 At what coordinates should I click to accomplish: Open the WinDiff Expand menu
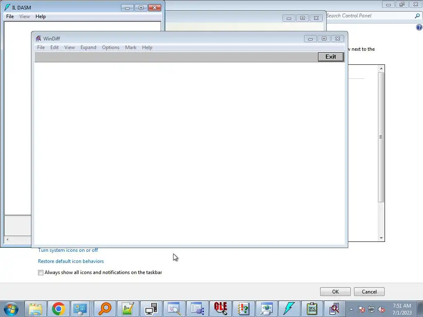pyautogui.click(x=88, y=47)
